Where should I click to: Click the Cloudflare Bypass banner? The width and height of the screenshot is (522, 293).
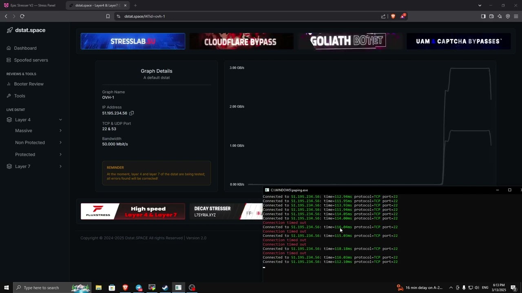pos(241,41)
